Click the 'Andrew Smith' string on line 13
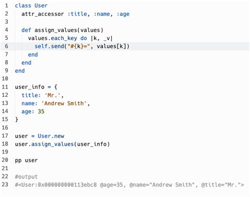Screen dimensions: 250x197 coord(64,103)
